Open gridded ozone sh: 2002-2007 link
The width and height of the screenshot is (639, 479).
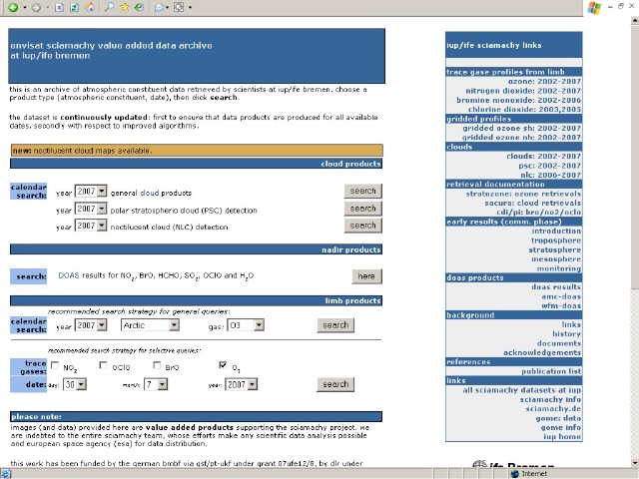pos(521,129)
